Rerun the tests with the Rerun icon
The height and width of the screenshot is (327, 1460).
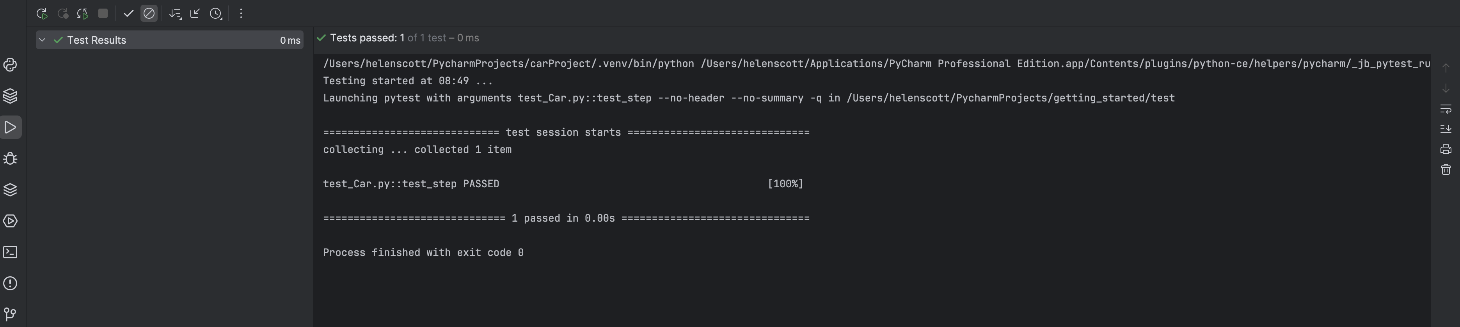click(x=41, y=14)
